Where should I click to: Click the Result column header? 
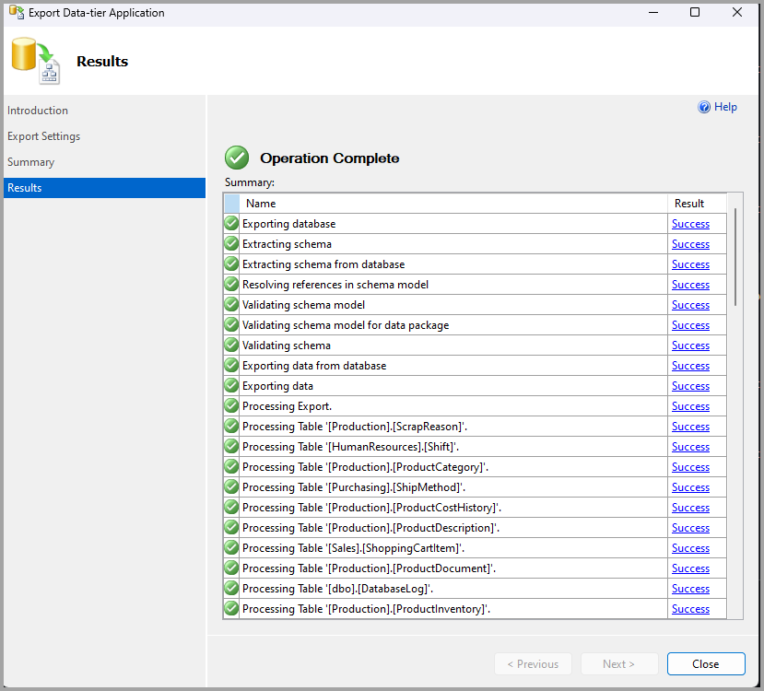click(x=689, y=204)
